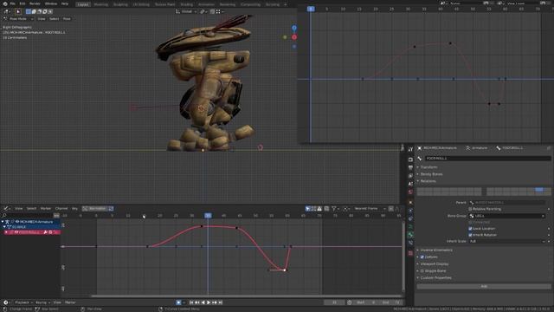Image resolution: width=554 pixels, height=312 pixels.
Task: Open the Global transform orientation dropdown
Action: [186, 11]
